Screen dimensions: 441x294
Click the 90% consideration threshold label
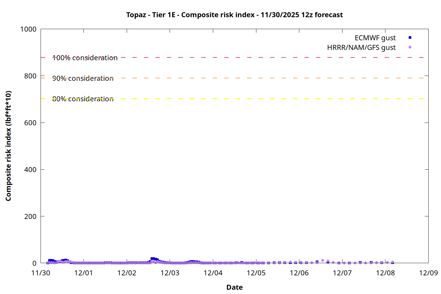pyautogui.click(x=83, y=78)
